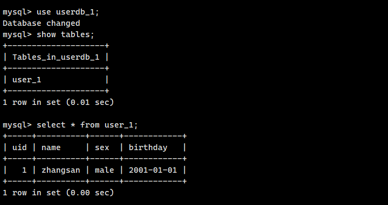Click the asterisk in the select statement
Screen dimensions: 388x205
73,125
